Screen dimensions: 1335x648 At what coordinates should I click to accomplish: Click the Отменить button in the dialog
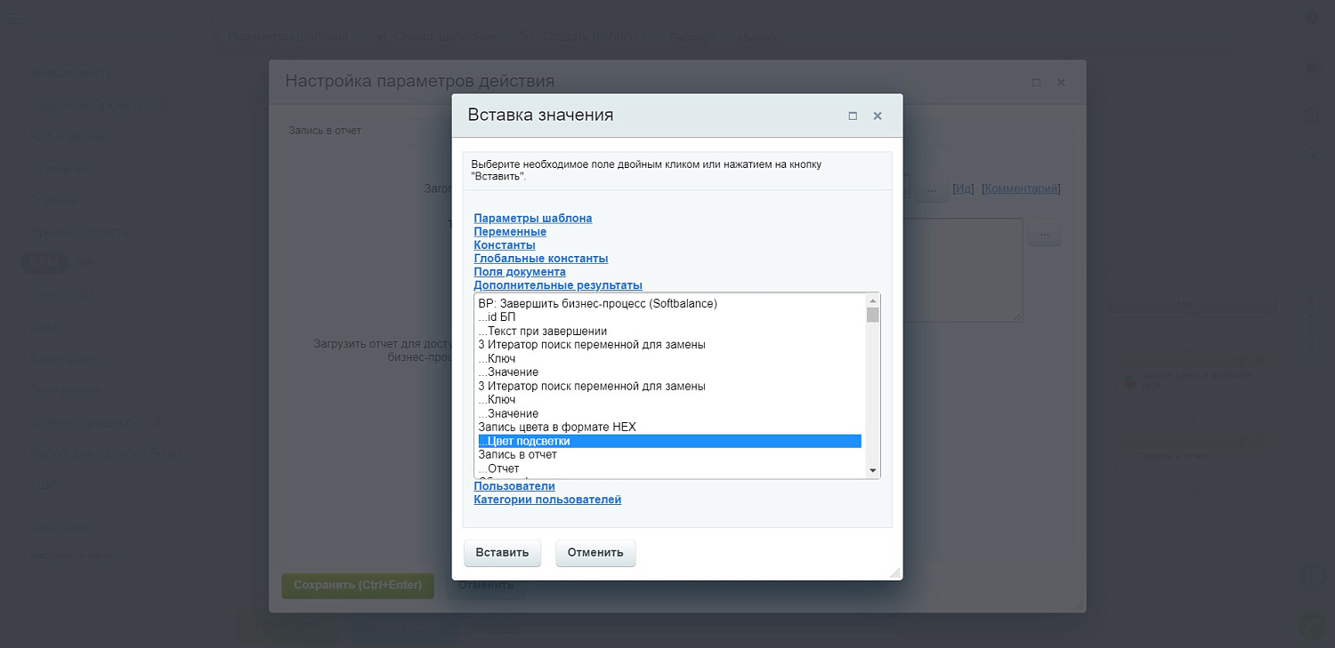click(x=595, y=552)
